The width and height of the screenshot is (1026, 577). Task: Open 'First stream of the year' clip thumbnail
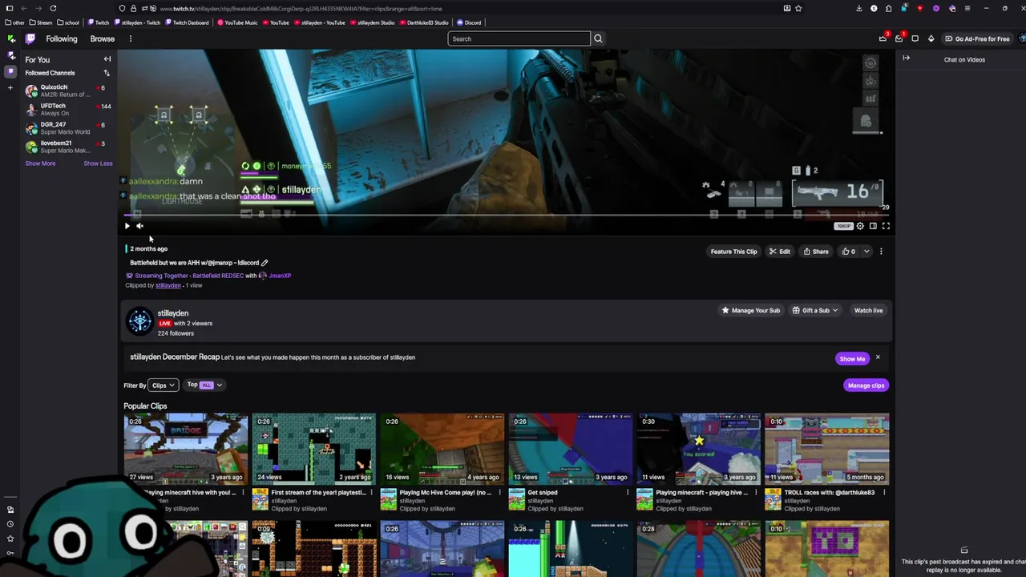(313, 448)
